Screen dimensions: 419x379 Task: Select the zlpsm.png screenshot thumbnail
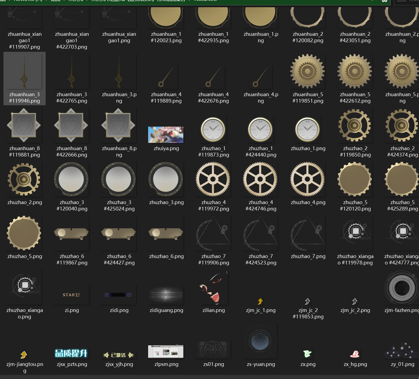click(x=166, y=351)
